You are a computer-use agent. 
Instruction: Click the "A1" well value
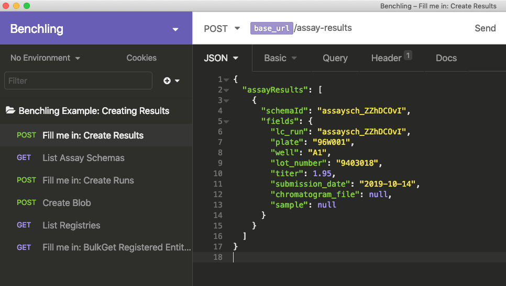coord(317,153)
